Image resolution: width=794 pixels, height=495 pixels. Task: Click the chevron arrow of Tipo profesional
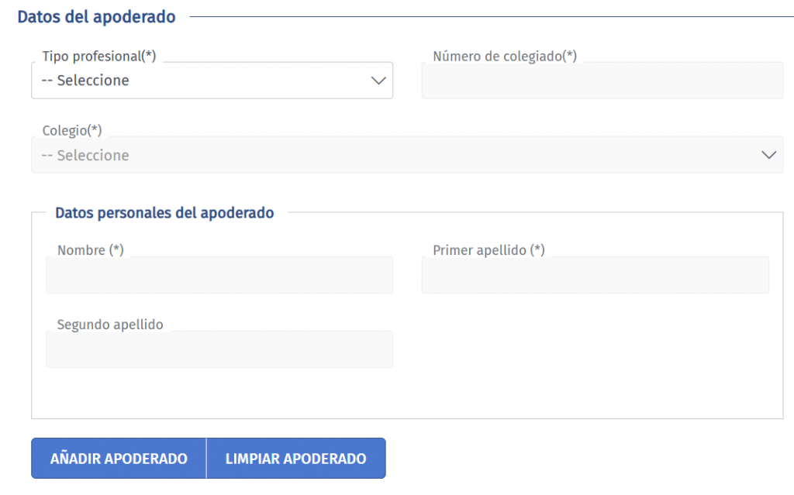coord(378,81)
